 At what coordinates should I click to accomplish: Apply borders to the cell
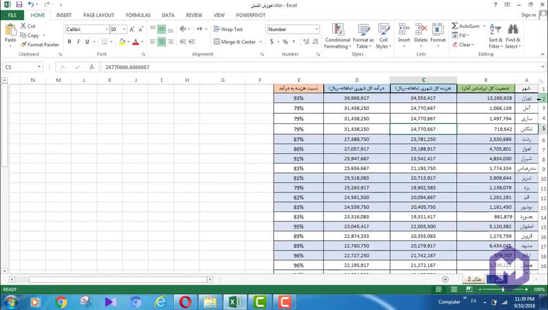click(x=105, y=41)
